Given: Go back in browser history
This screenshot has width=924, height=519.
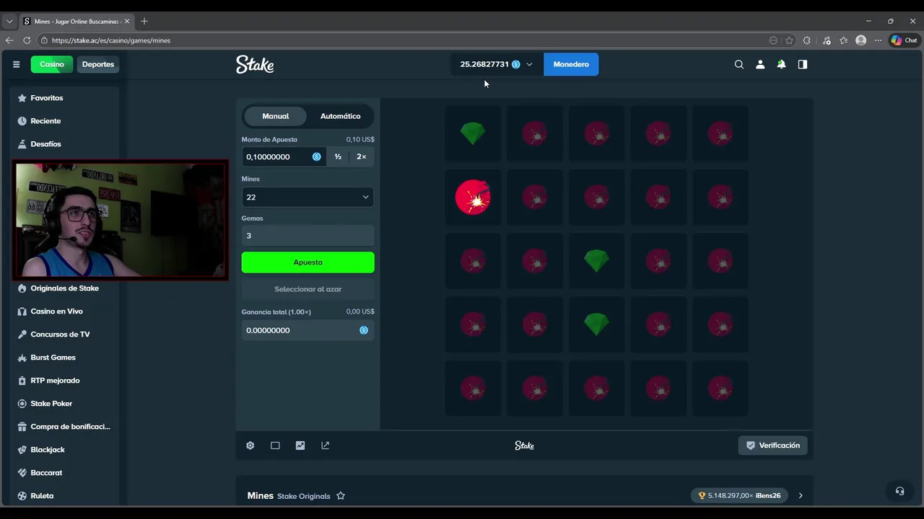Looking at the screenshot, I should (x=9, y=40).
